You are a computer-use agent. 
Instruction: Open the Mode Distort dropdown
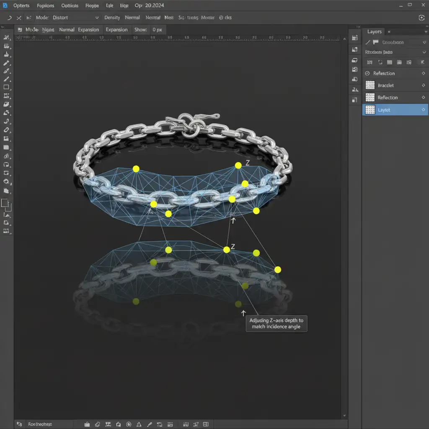point(97,18)
